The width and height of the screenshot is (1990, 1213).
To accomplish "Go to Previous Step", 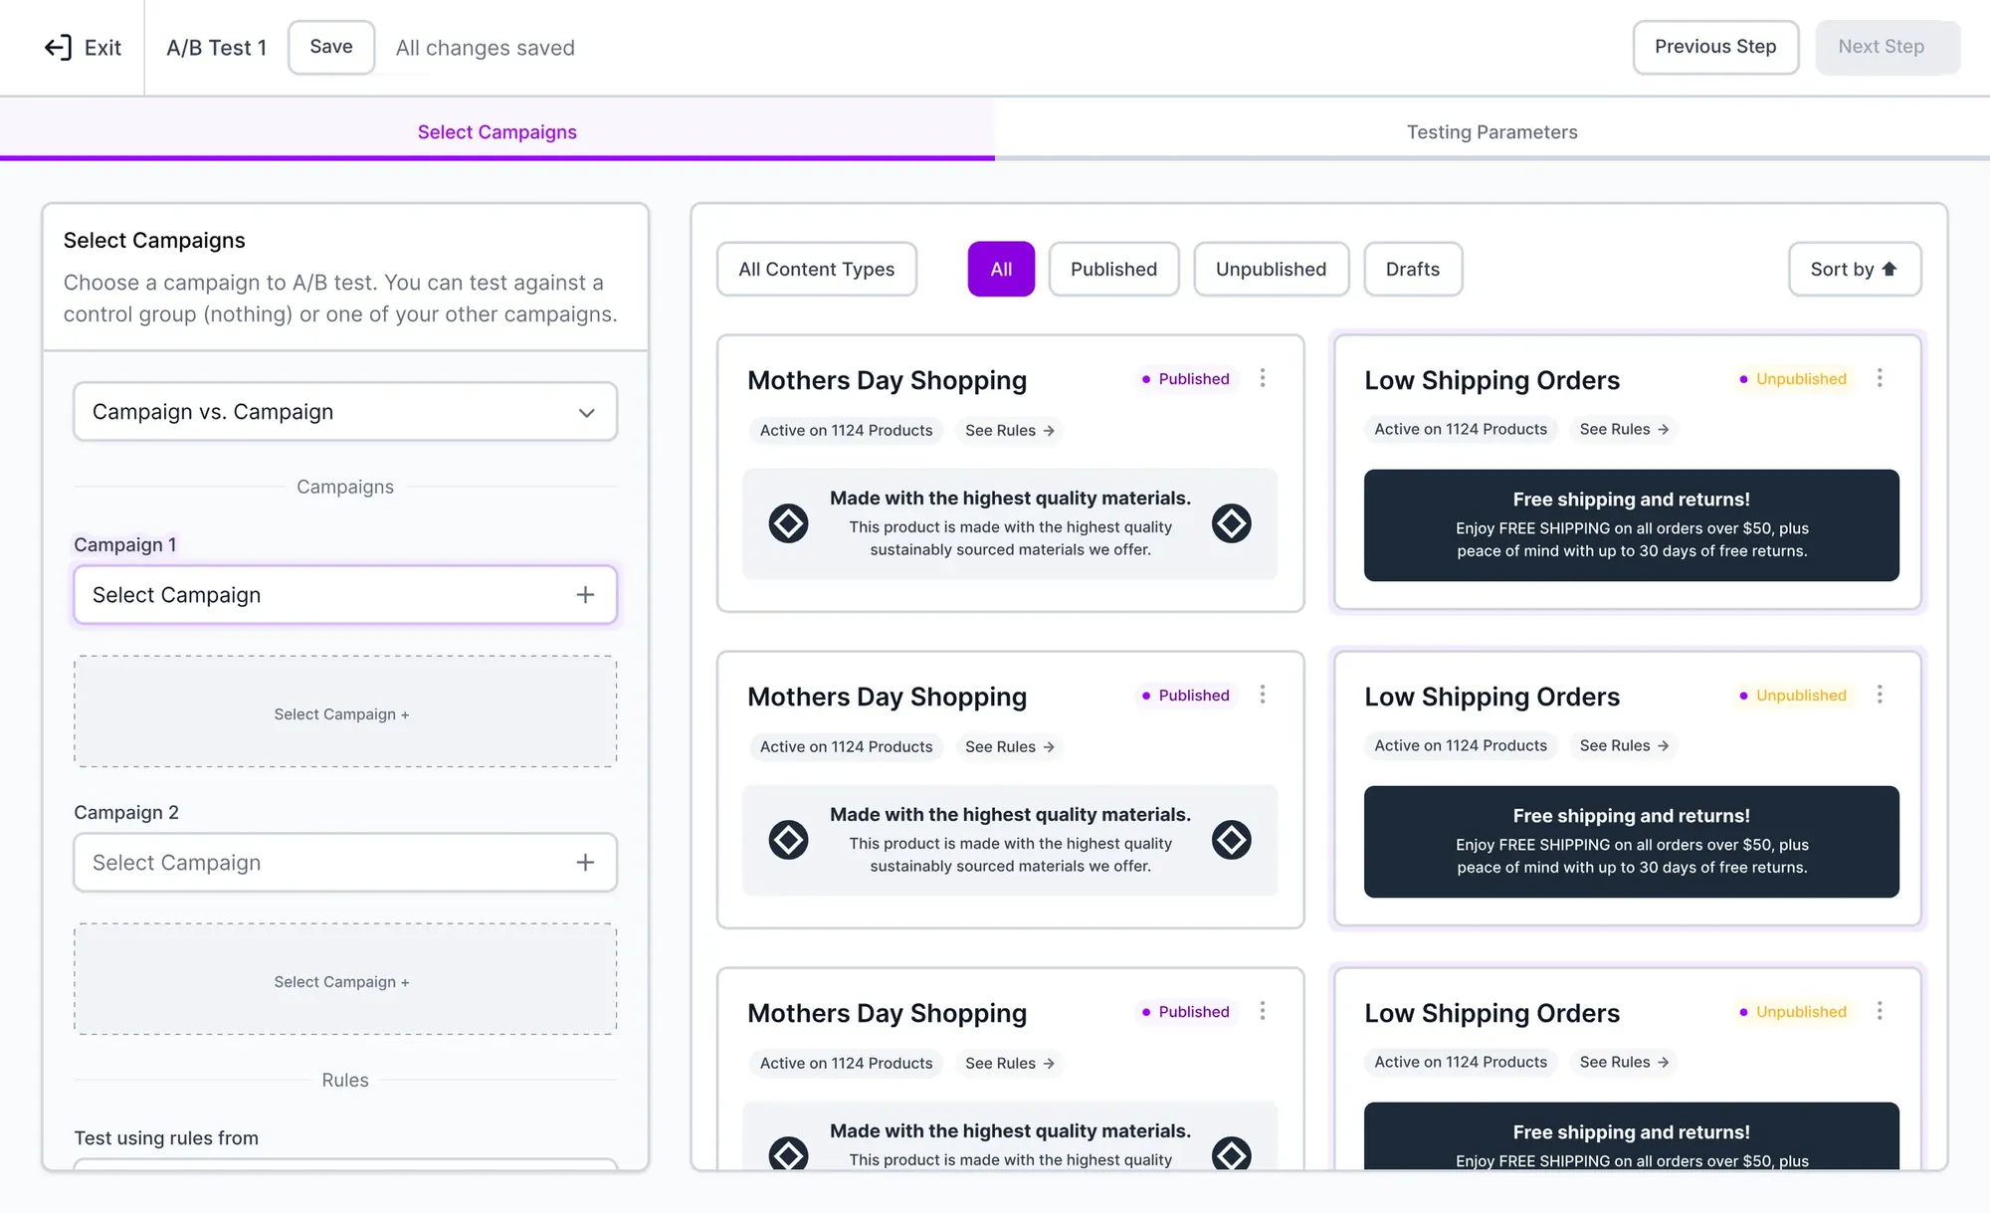I will click(1715, 47).
